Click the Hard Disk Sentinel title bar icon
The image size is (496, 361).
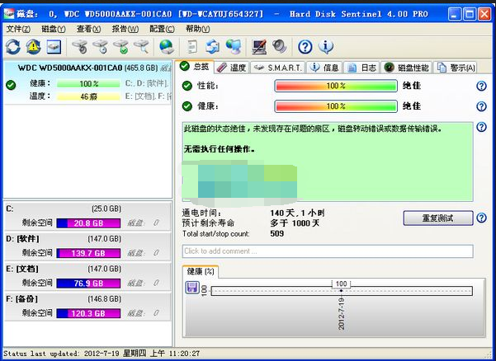point(9,14)
